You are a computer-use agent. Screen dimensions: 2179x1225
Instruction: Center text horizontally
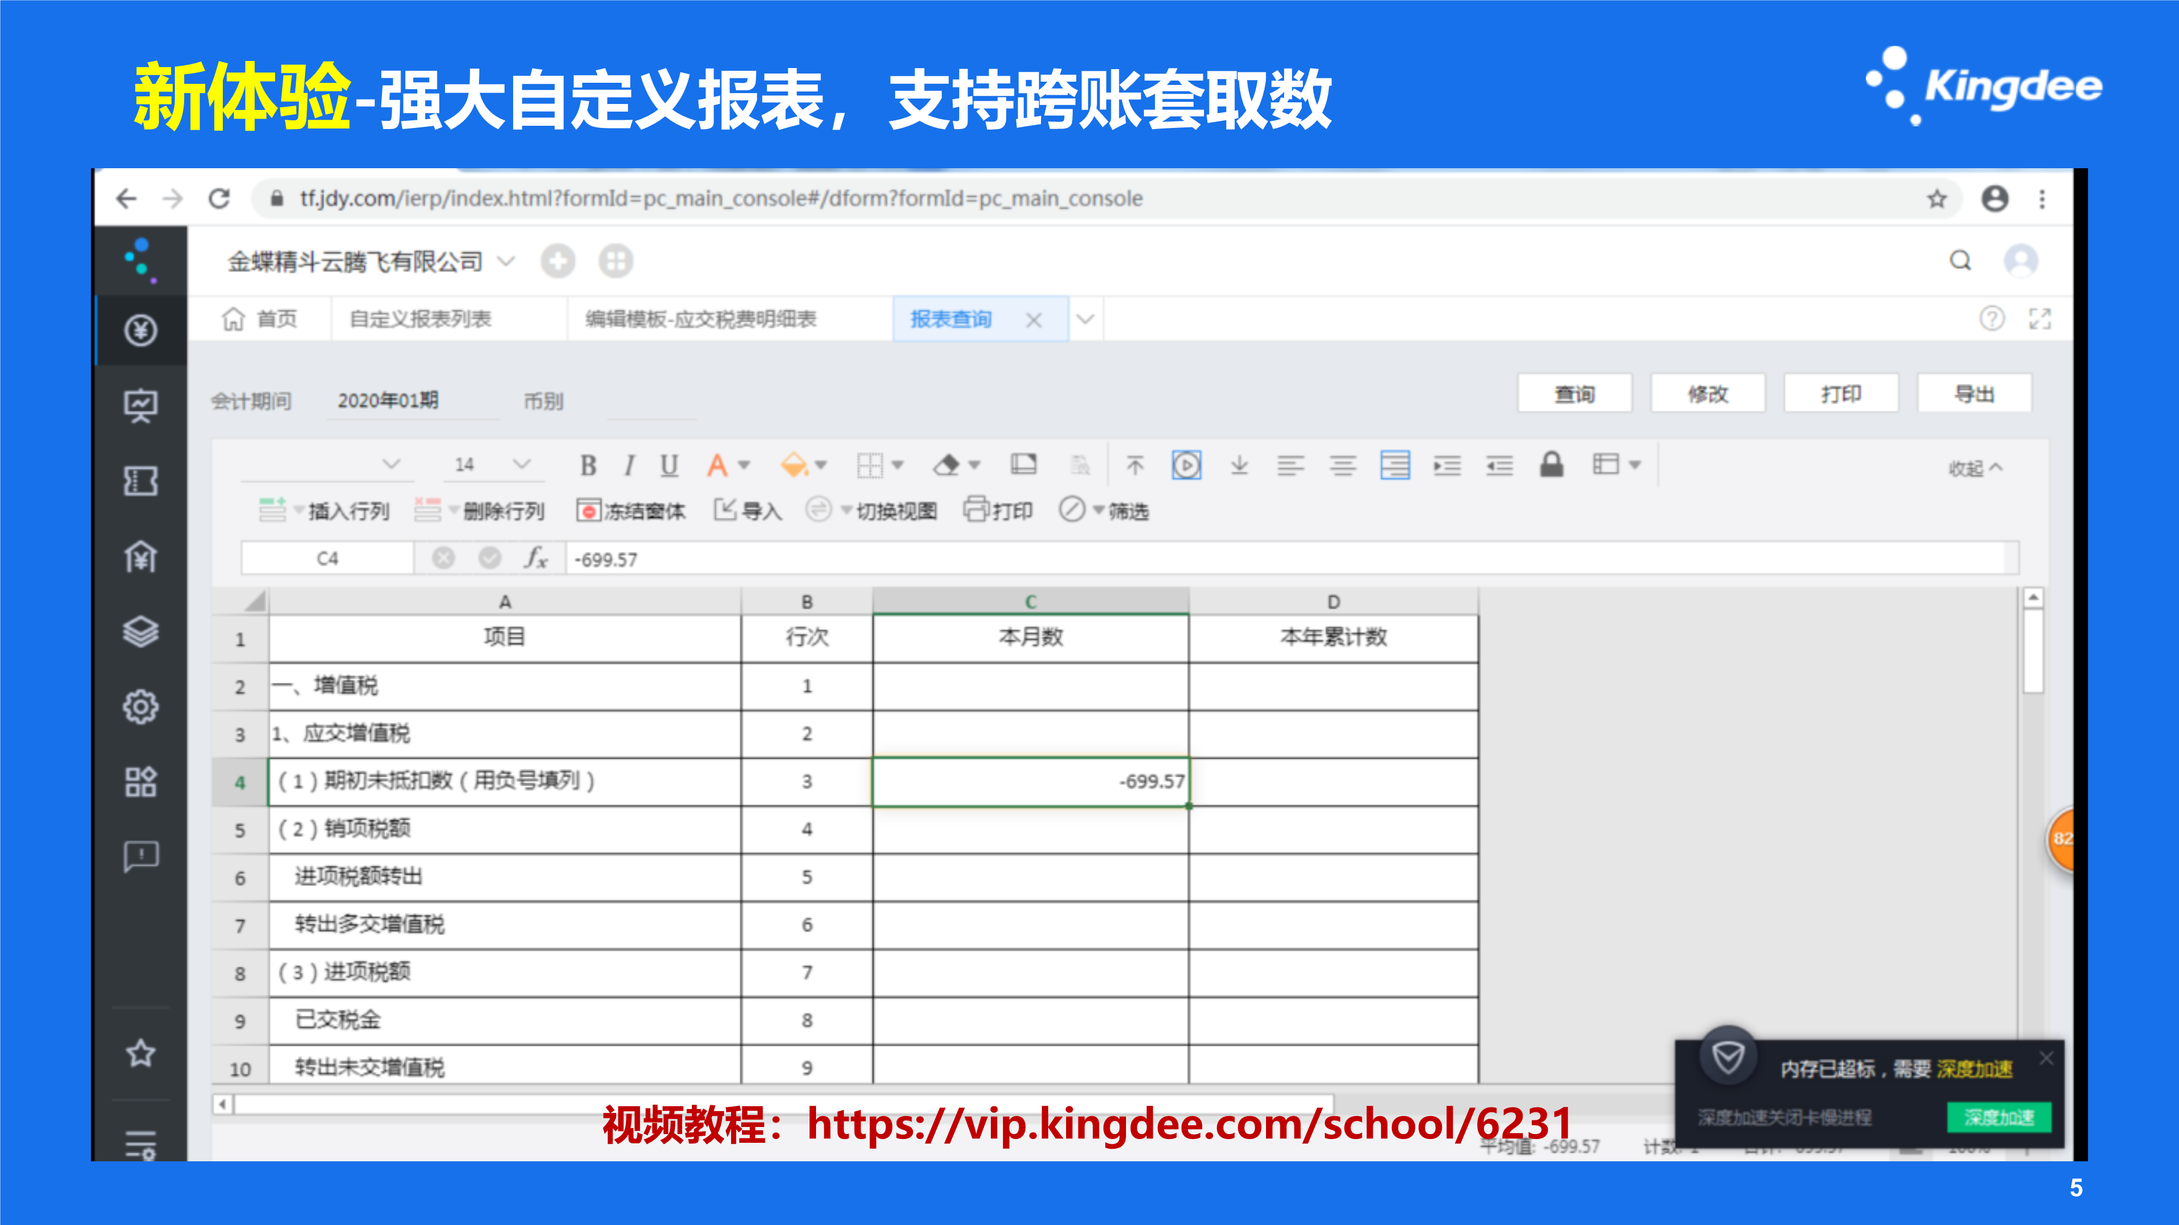(1343, 465)
